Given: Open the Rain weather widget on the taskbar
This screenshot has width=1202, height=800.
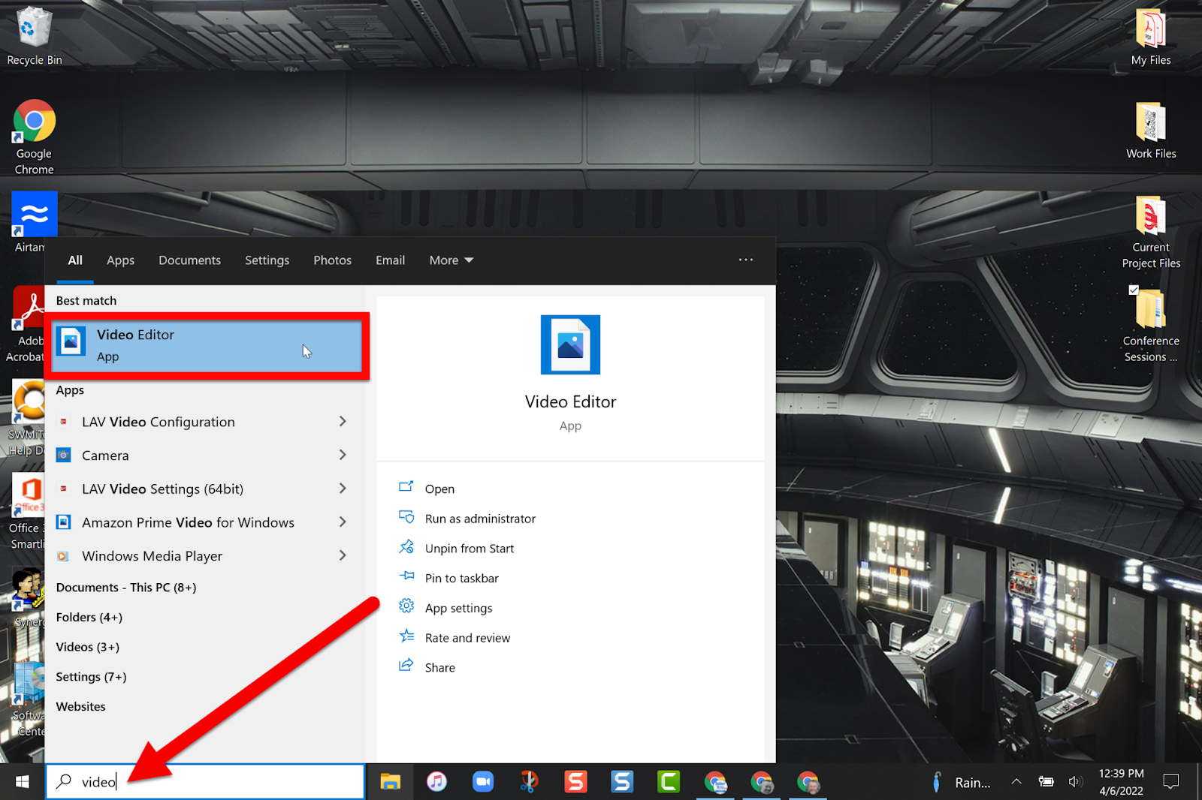Looking at the screenshot, I should coord(961,782).
